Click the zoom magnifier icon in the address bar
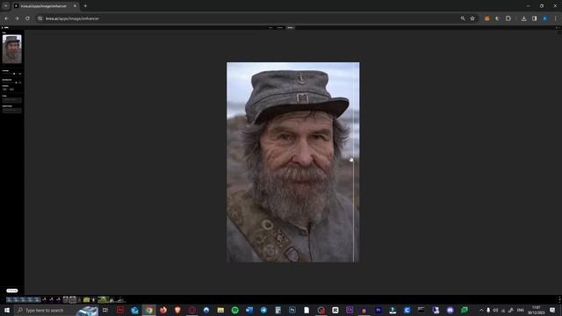Screen dimensions: 562x316 [463, 18]
